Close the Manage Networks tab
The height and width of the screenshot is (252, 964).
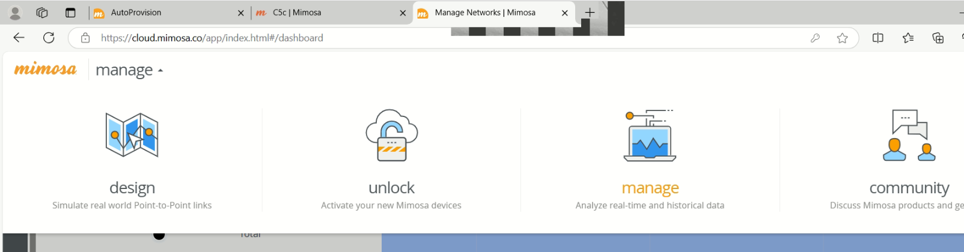click(x=565, y=13)
